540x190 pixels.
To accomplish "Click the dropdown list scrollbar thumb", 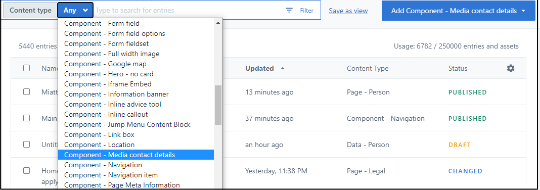I will point(218,105).
